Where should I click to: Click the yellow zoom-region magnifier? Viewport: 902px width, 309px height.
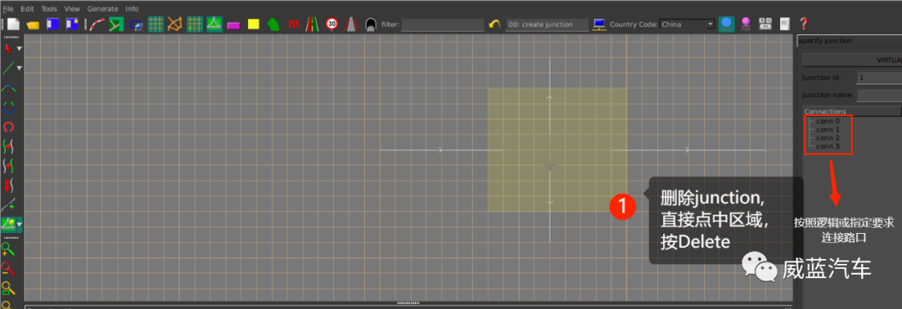point(8,288)
